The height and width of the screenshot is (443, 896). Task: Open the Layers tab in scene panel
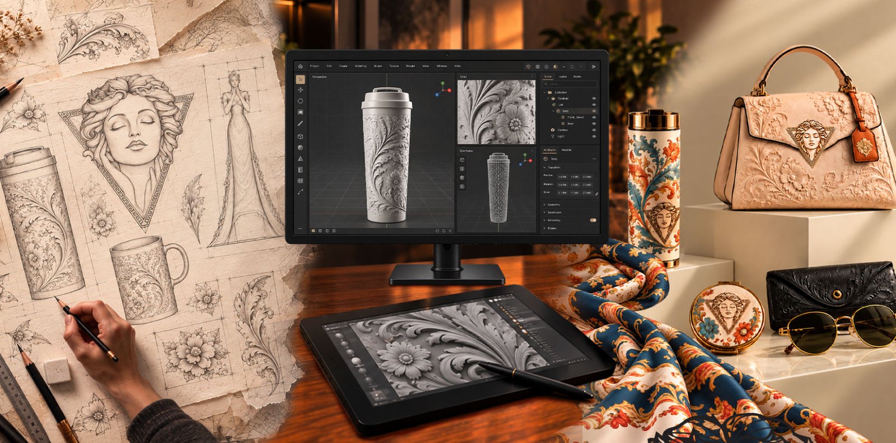pyautogui.click(x=562, y=77)
